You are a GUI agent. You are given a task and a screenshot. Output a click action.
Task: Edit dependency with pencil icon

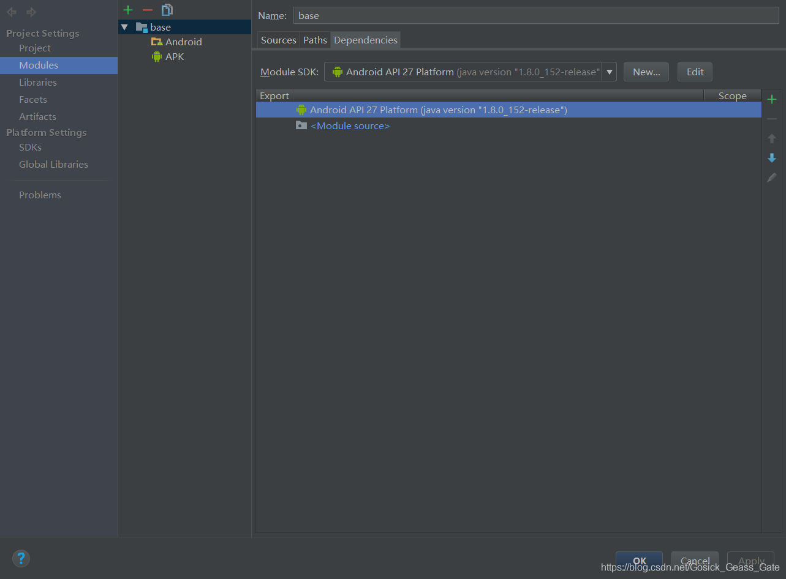pyautogui.click(x=772, y=177)
